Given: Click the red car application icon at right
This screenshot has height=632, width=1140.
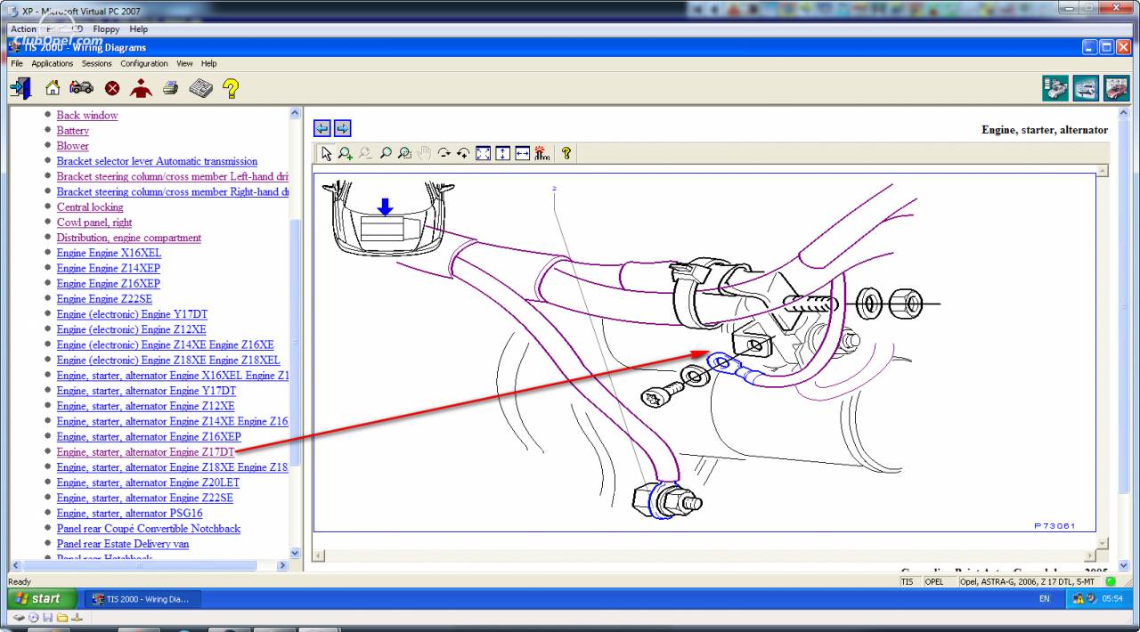Looking at the screenshot, I should 1117,88.
